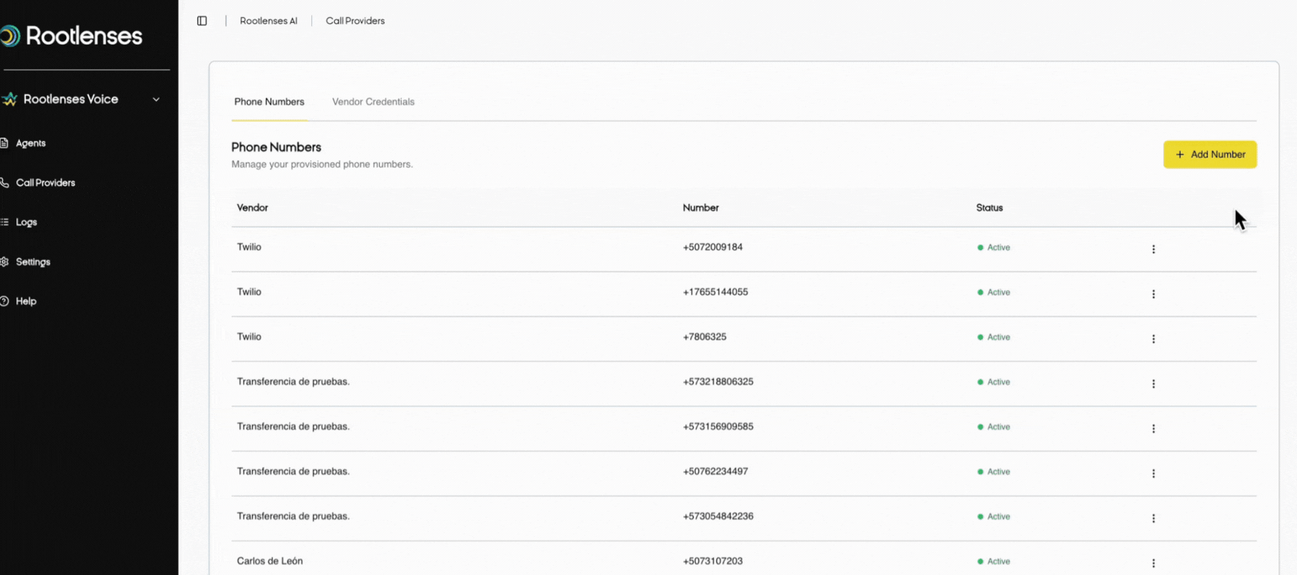This screenshot has width=1297, height=575.
Task: Open actions menu for +7806325
Action: [x=1153, y=339]
